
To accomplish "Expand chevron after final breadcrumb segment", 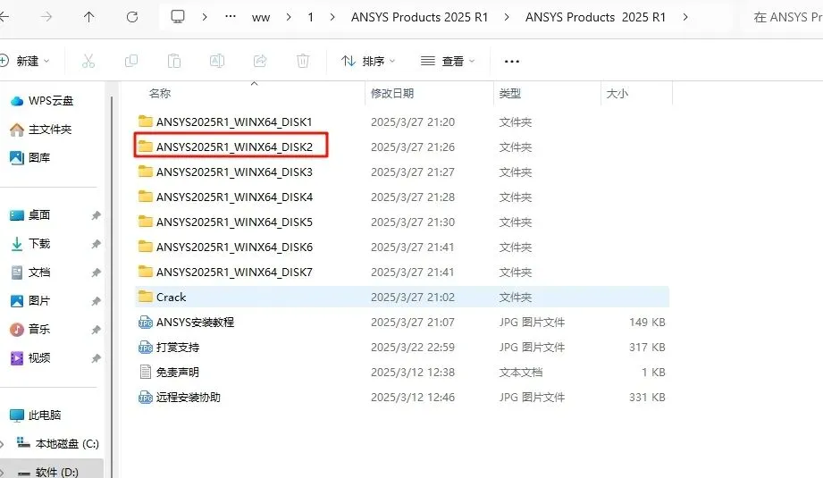I will coord(685,17).
